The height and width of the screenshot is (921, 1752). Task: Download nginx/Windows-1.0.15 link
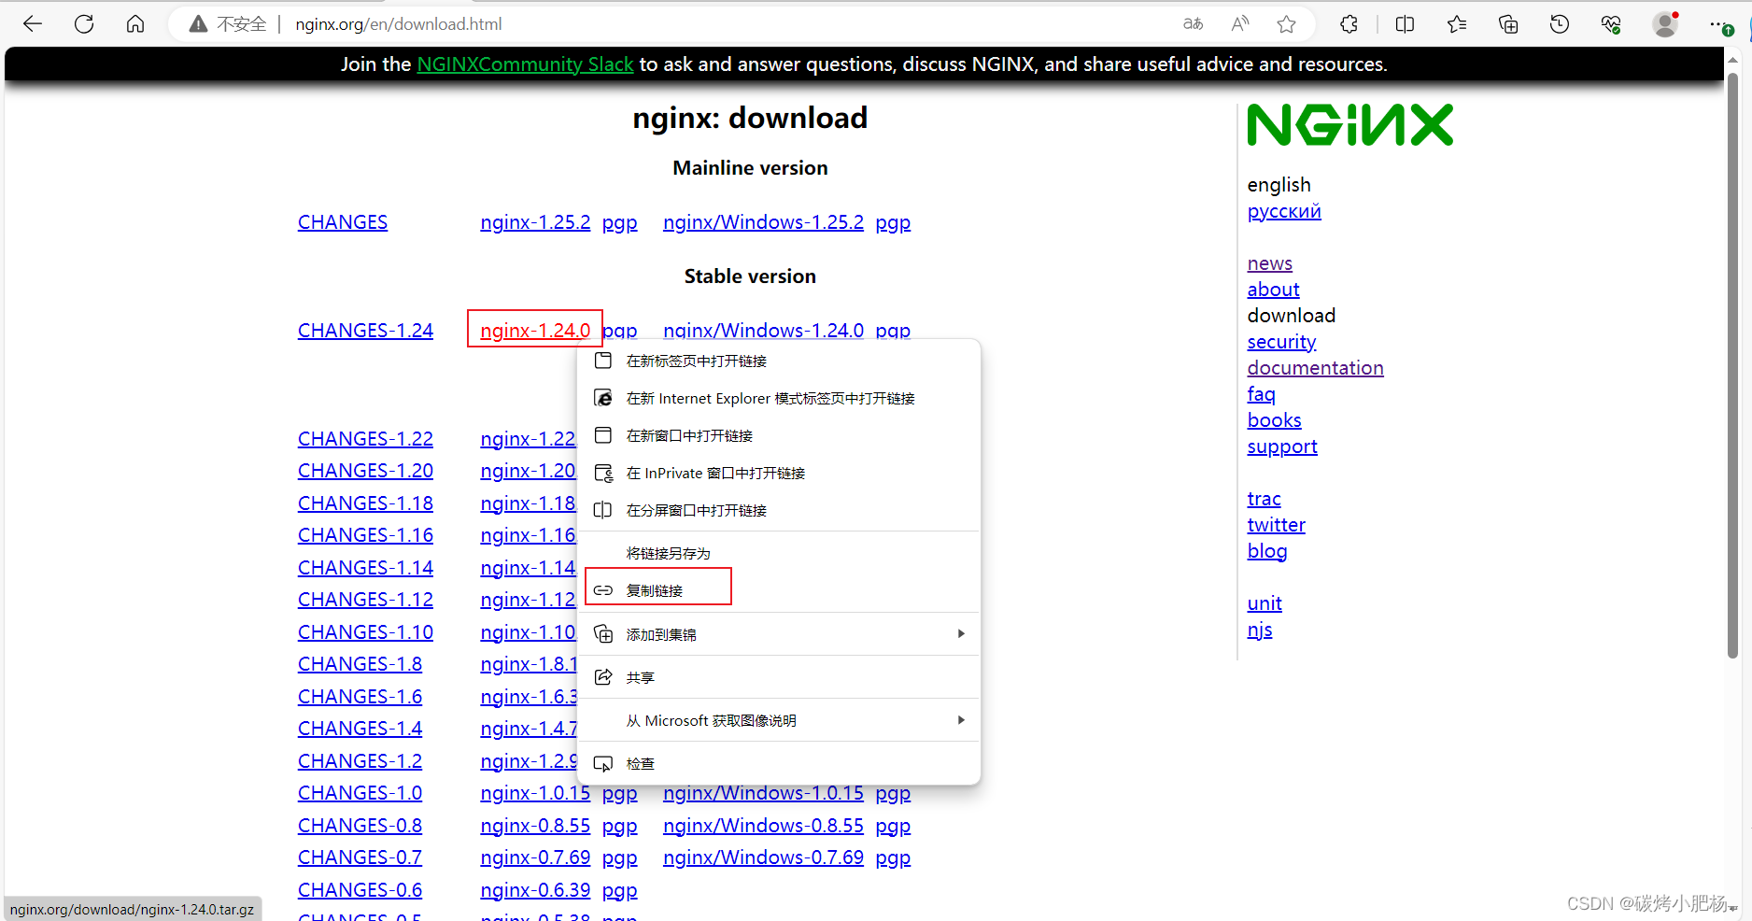point(763,794)
